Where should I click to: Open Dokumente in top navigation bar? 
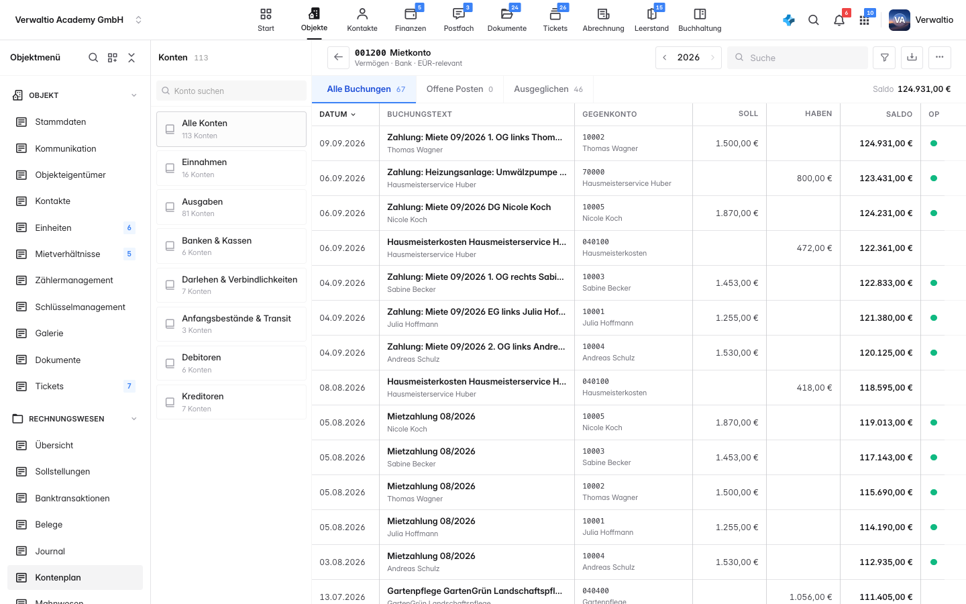pyautogui.click(x=507, y=19)
